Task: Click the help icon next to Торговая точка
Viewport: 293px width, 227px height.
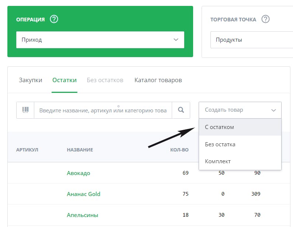Action: (265, 19)
